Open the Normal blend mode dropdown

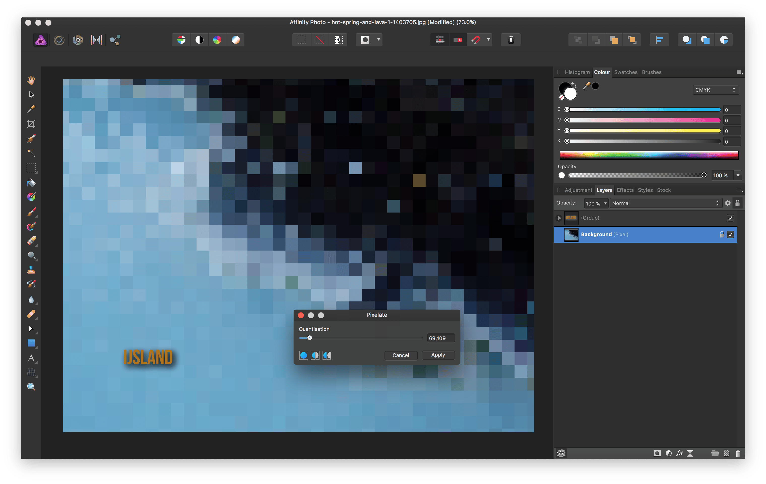(664, 203)
